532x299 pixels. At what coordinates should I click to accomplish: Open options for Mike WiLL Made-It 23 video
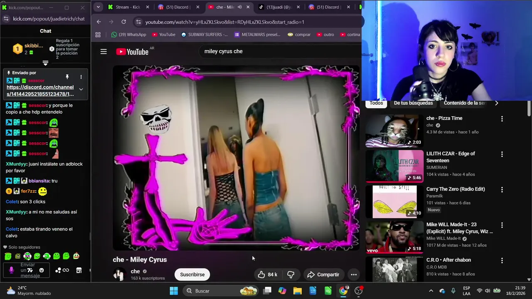(502, 225)
